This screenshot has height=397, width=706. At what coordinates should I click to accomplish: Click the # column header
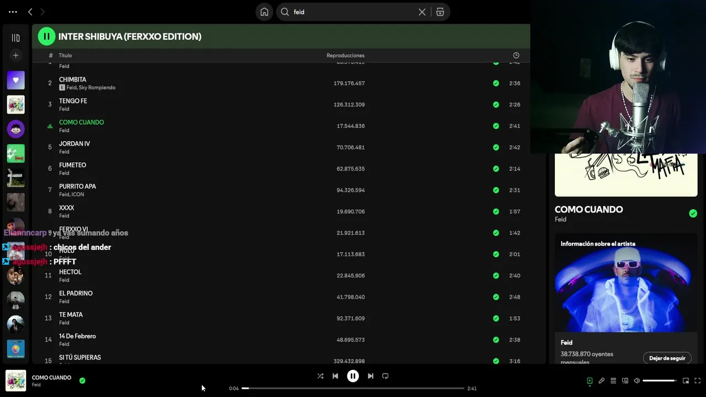50,55
